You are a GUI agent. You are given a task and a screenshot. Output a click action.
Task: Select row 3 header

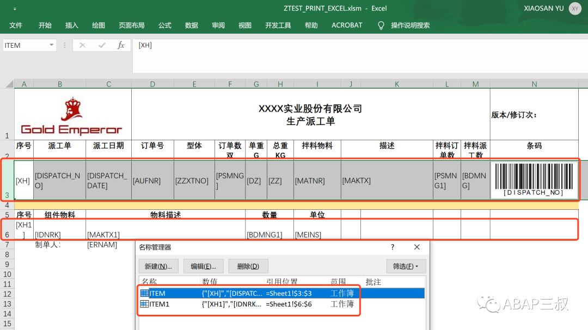(7, 180)
